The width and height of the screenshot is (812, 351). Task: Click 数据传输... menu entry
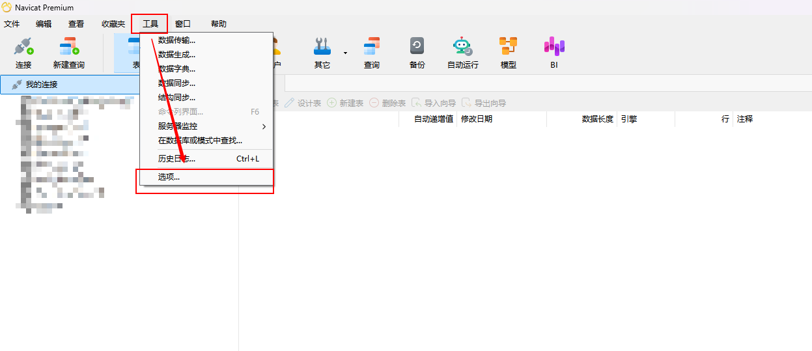coord(176,40)
